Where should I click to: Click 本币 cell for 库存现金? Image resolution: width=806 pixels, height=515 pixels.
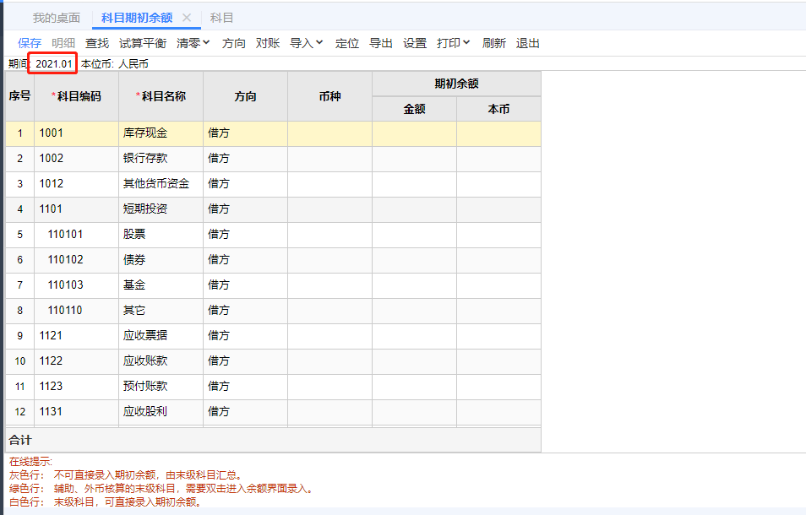tap(498, 133)
